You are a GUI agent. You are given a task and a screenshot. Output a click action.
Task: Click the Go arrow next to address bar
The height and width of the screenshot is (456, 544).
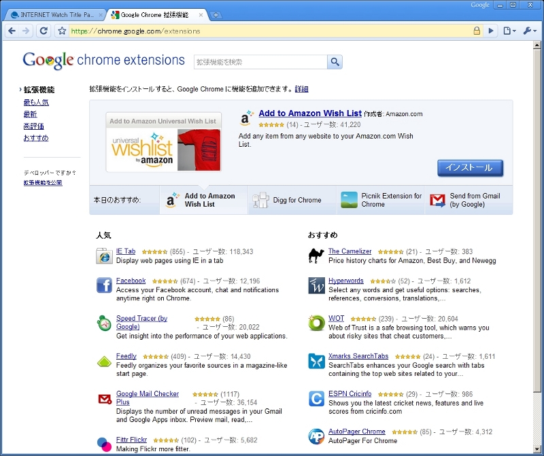tap(490, 31)
